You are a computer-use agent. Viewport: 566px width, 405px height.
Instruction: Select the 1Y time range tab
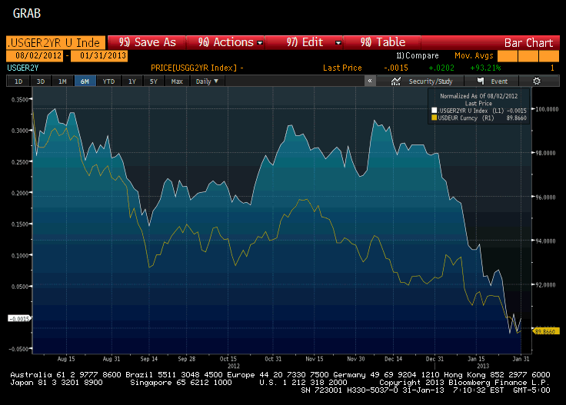tap(132, 81)
